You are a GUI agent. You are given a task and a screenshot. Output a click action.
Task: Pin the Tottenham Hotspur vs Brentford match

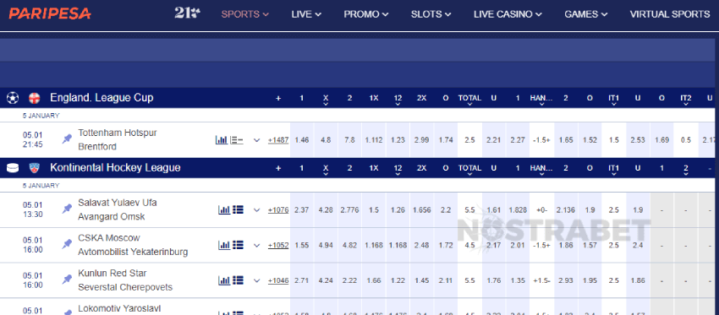(67, 139)
